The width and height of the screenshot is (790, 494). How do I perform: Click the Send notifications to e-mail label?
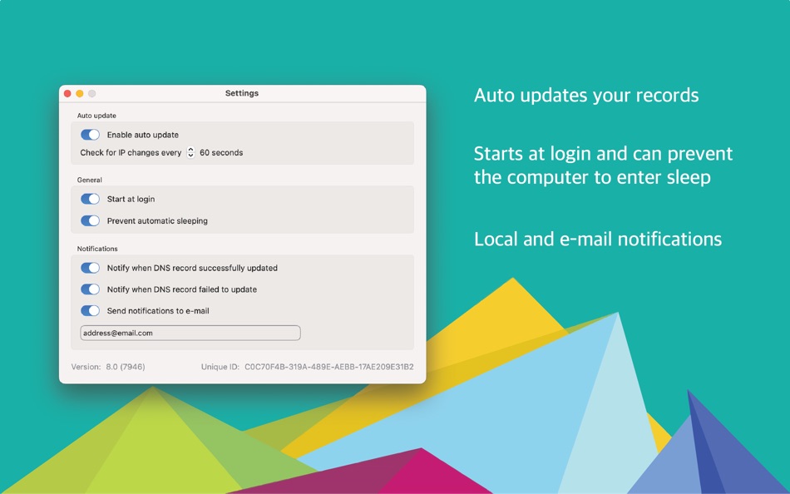click(x=158, y=311)
